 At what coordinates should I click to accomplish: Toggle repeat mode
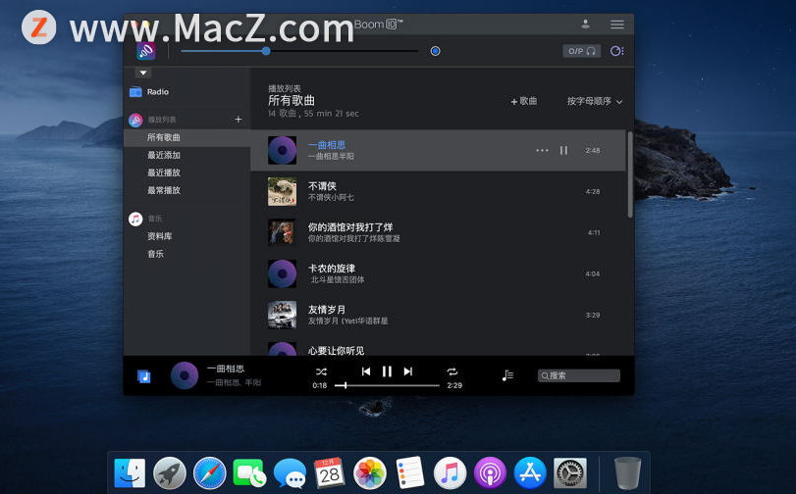click(452, 371)
